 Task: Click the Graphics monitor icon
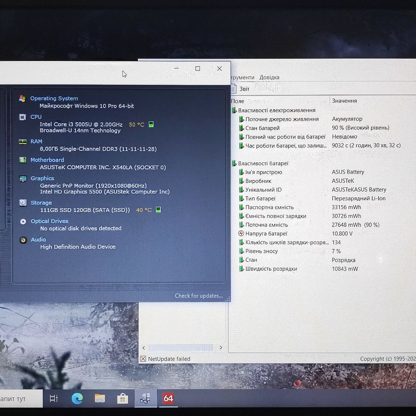[x=23, y=179]
